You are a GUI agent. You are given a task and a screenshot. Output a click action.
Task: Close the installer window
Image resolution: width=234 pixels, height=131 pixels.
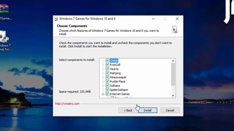click(177, 19)
